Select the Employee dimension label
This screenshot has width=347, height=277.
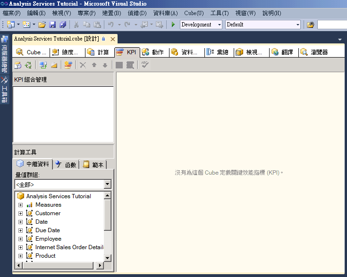point(48,239)
